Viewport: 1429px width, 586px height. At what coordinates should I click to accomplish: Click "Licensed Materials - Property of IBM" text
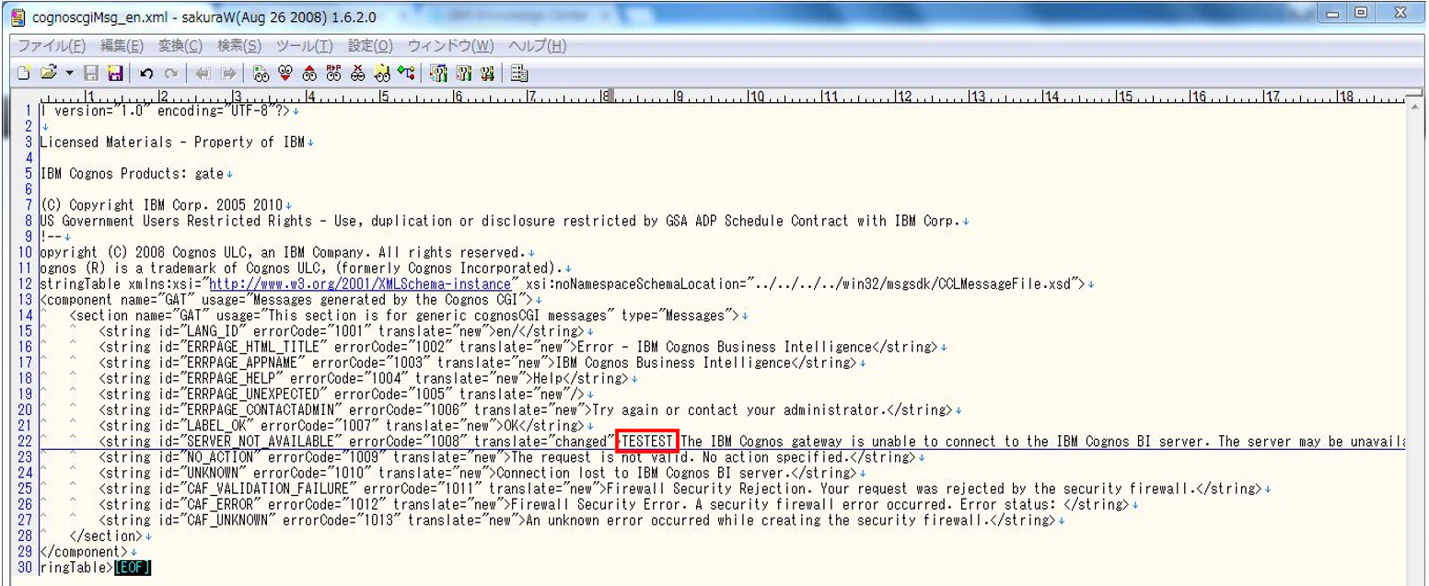[x=172, y=143]
